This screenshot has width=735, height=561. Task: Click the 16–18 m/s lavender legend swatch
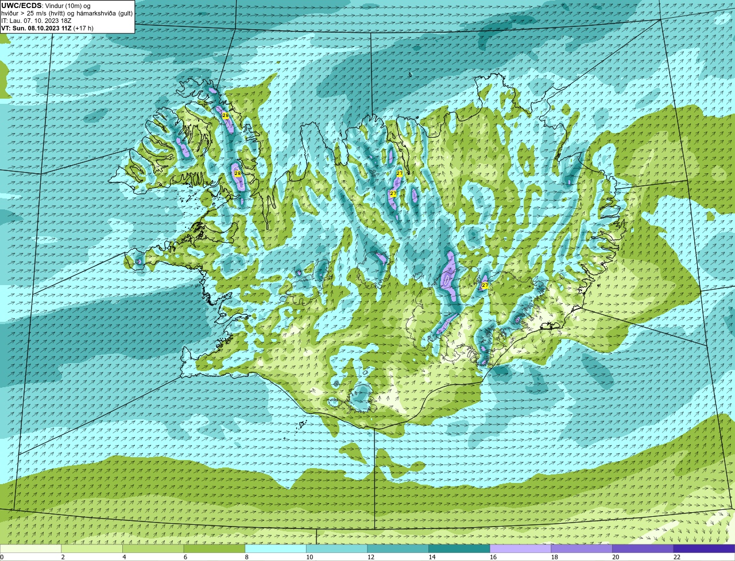point(521,548)
